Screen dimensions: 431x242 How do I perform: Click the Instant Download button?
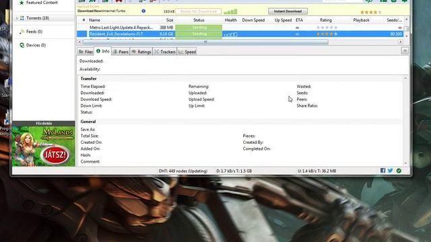click(288, 11)
